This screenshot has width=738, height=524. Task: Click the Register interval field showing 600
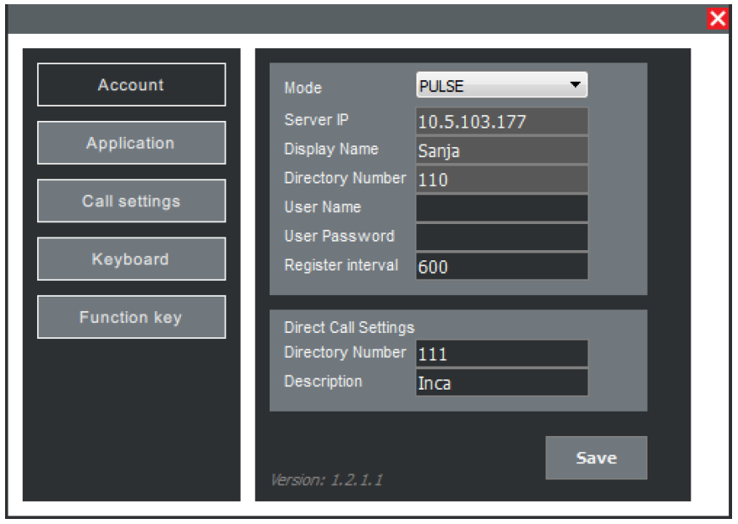[501, 266]
